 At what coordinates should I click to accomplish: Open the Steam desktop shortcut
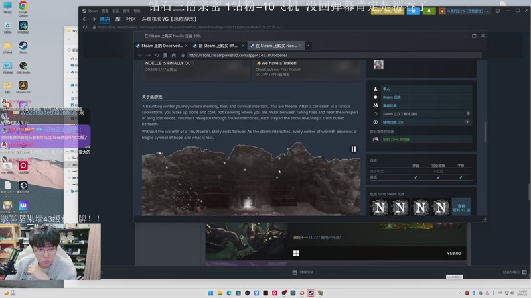click(x=23, y=47)
